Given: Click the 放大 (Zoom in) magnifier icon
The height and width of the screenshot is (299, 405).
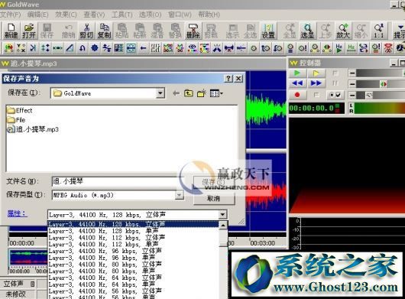Looking at the screenshot, I should click(x=343, y=31).
